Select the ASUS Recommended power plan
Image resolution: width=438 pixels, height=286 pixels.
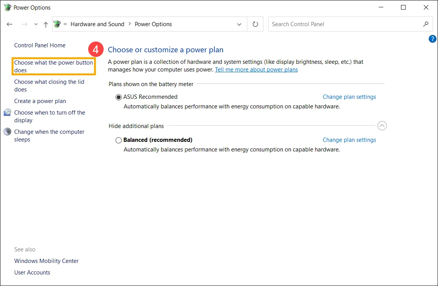[119, 97]
